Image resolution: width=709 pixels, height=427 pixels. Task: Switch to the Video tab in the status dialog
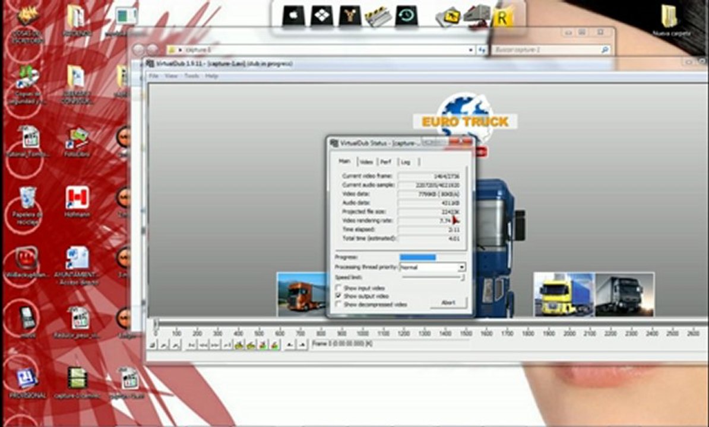[366, 161]
